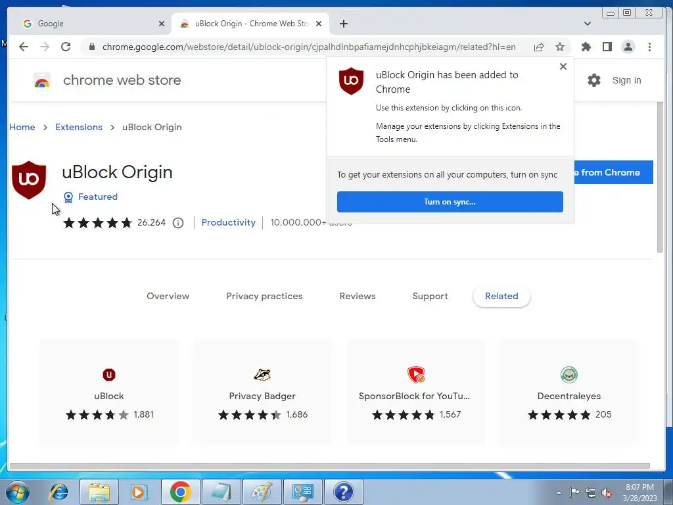673x505 pixels.
Task: Open the Chrome profile avatar
Action: pyautogui.click(x=628, y=47)
